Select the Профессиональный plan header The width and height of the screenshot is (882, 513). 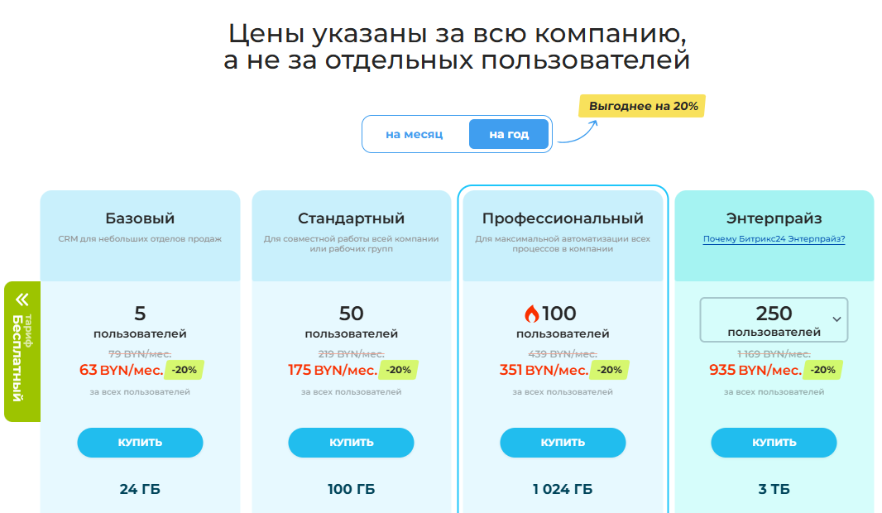pos(563,218)
